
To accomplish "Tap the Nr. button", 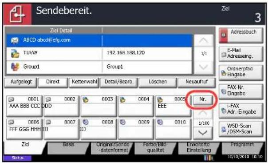I will pos(203,100).
